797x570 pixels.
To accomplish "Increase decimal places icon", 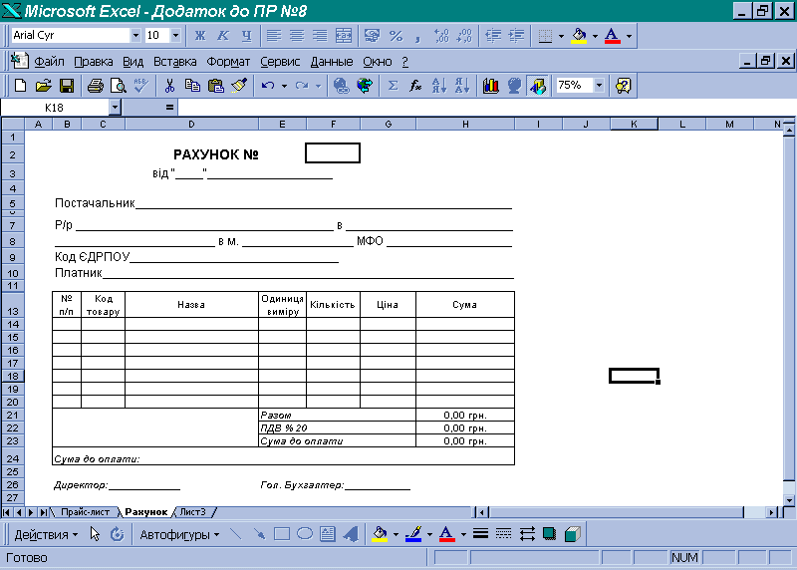I will point(441,36).
